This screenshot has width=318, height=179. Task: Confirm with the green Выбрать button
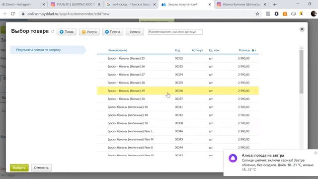click(19, 168)
